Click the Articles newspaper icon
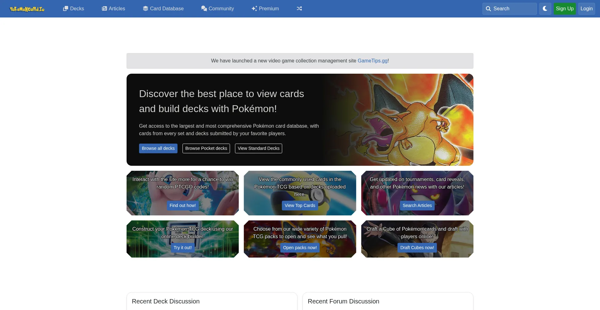 (x=104, y=9)
